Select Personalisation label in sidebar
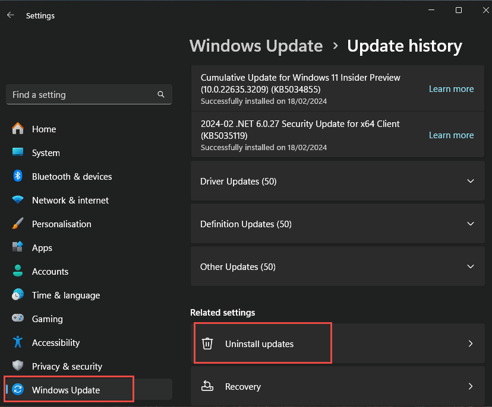Screen dimensions: 492x407 [62, 224]
